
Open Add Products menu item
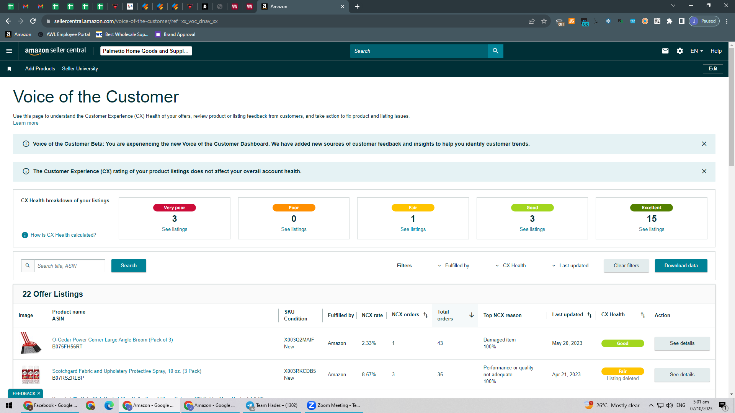tap(40, 69)
